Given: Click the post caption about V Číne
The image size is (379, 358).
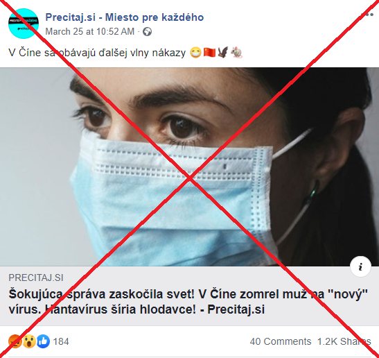Looking at the screenshot, I should (x=97, y=53).
